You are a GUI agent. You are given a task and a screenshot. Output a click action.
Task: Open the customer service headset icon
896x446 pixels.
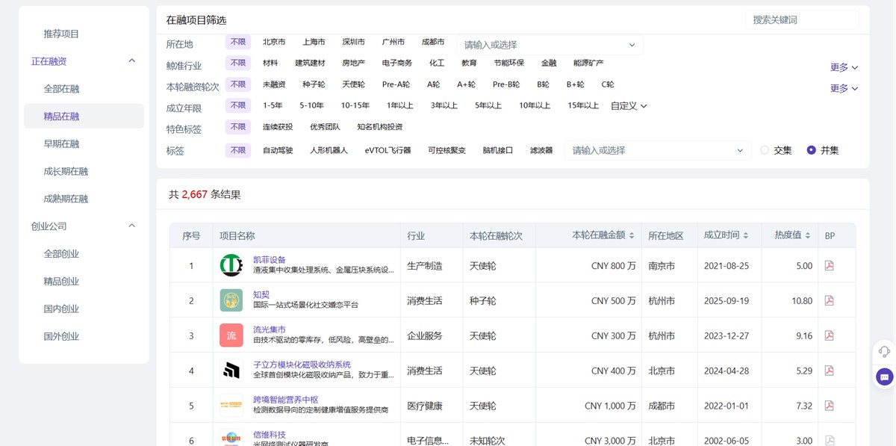883,351
